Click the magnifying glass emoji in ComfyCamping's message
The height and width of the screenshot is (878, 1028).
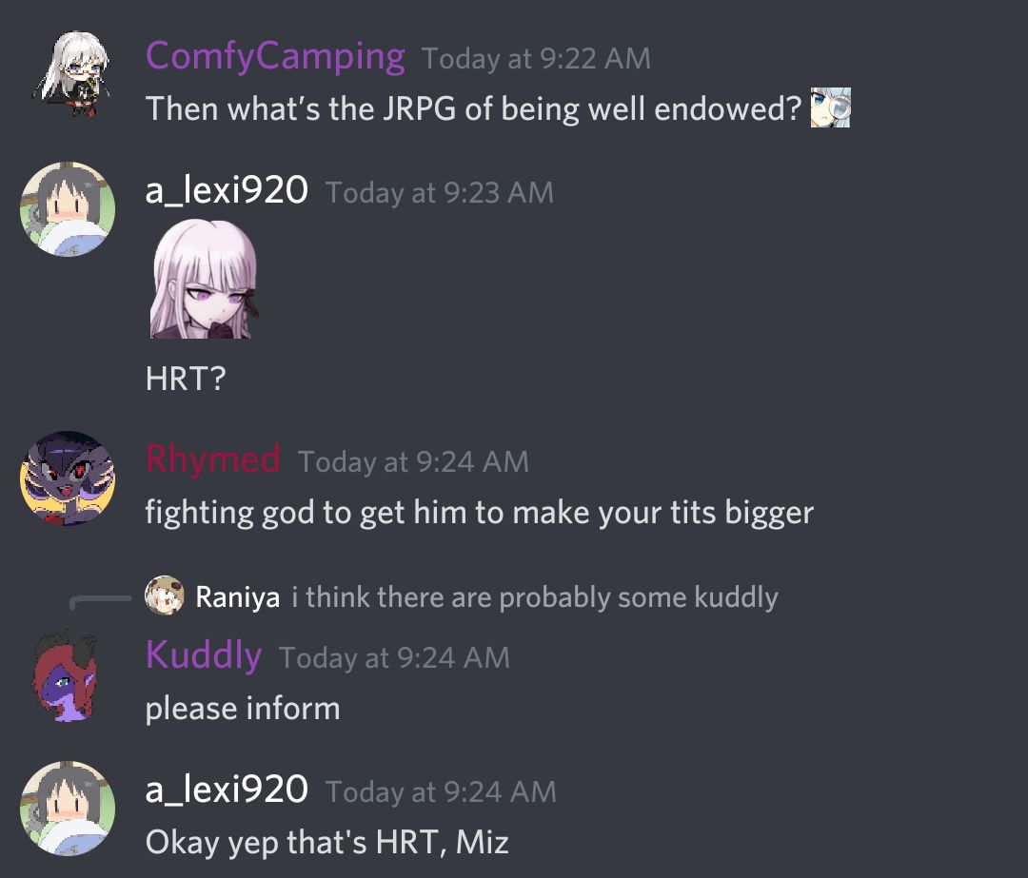[830, 107]
